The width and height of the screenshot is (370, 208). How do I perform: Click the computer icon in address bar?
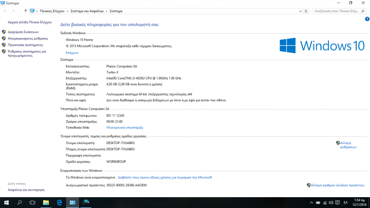pos(32,11)
